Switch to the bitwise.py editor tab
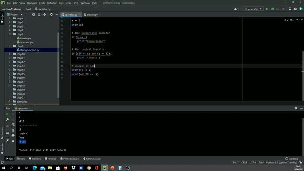This screenshot has height=171, width=304. [x=92, y=15]
